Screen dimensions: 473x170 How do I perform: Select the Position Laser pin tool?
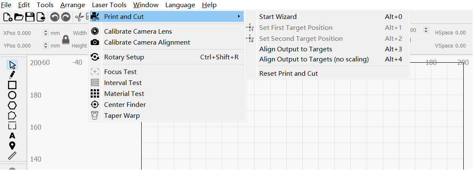click(x=12, y=146)
